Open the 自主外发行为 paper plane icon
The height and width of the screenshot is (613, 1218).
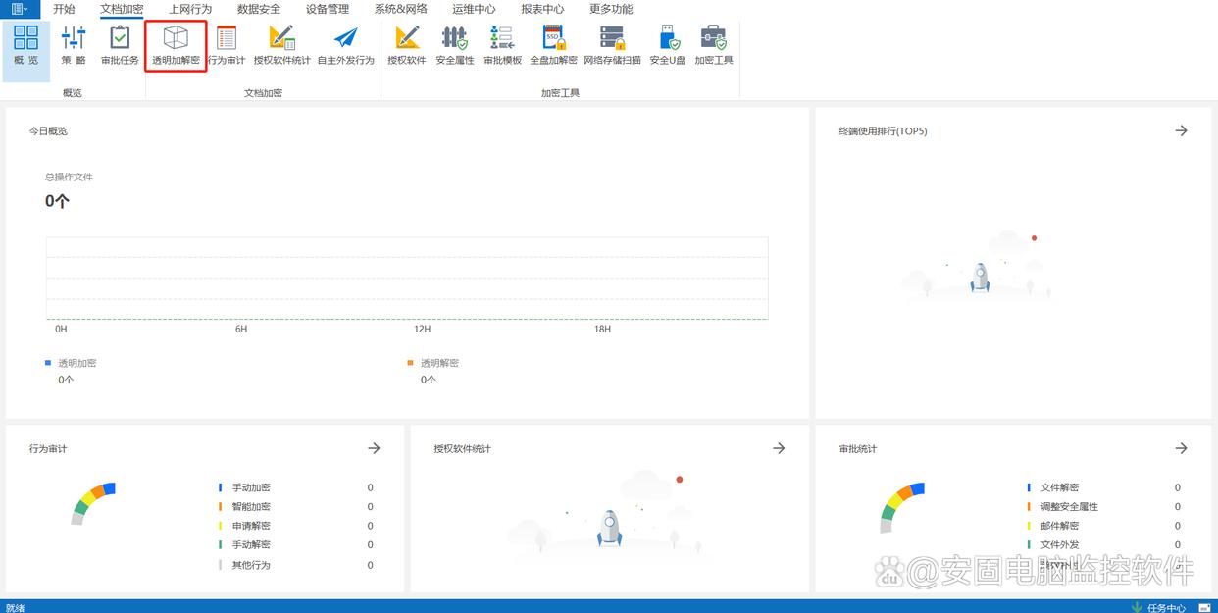point(345,46)
